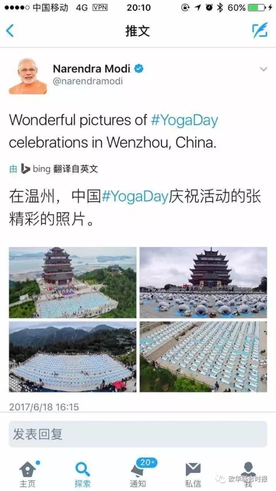Screen dimensions: 276x491
Task: Tap the back arrow icon
Action: click(10, 31)
